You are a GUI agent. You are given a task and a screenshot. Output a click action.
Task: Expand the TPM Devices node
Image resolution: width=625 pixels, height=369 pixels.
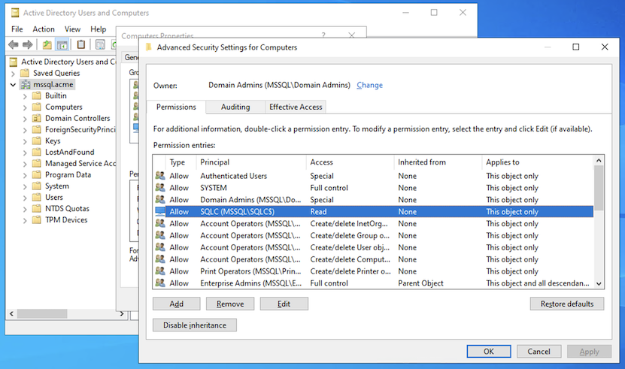pos(25,220)
